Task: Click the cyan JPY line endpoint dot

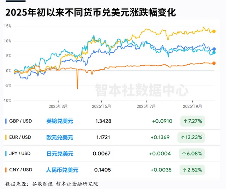Action: pos(214,53)
